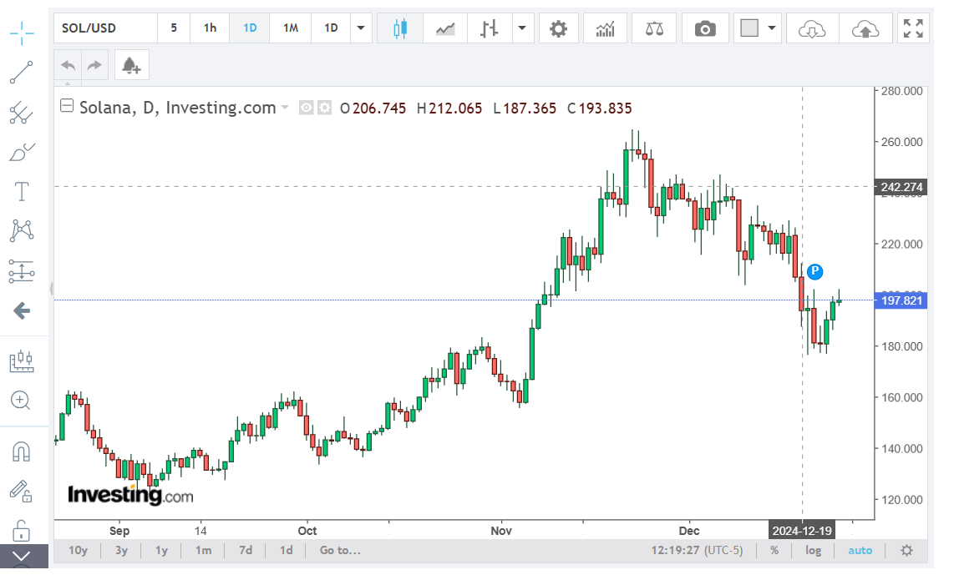Click the second 1D interval button
Image resolution: width=954 pixels, height=575 pixels.
point(330,28)
